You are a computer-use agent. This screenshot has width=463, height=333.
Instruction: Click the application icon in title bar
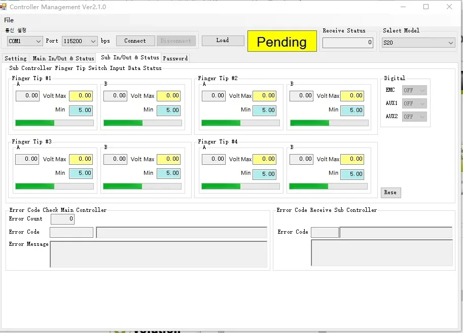tap(3, 7)
